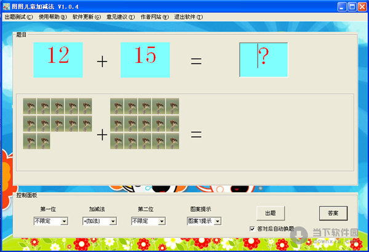369x252 pixels.
Task: Maximize the application window
Action: pos(352,6)
